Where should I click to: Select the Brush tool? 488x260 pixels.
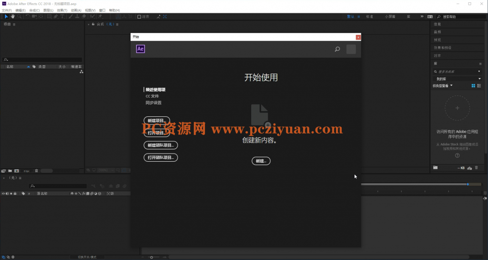tap(71, 17)
